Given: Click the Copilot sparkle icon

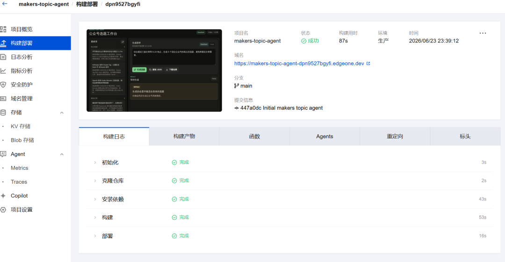Looking at the screenshot, I should [x=3, y=195].
